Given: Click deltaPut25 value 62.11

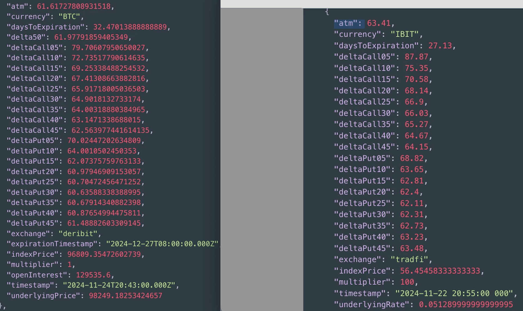Looking at the screenshot, I should (x=412, y=203).
